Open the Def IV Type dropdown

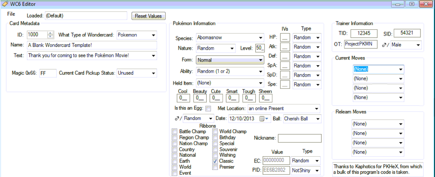click(307, 56)
